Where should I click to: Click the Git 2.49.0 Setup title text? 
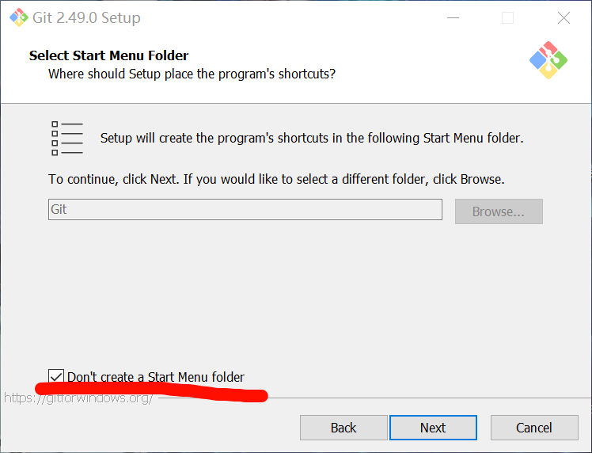click(x=86, y=17)
